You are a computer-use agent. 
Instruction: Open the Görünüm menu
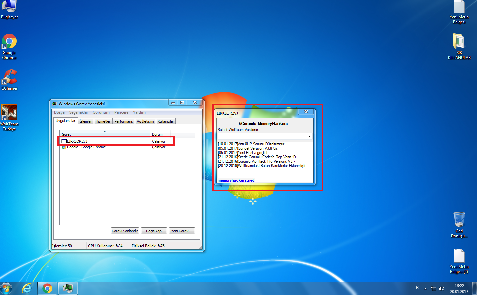[x=101, y=112]
